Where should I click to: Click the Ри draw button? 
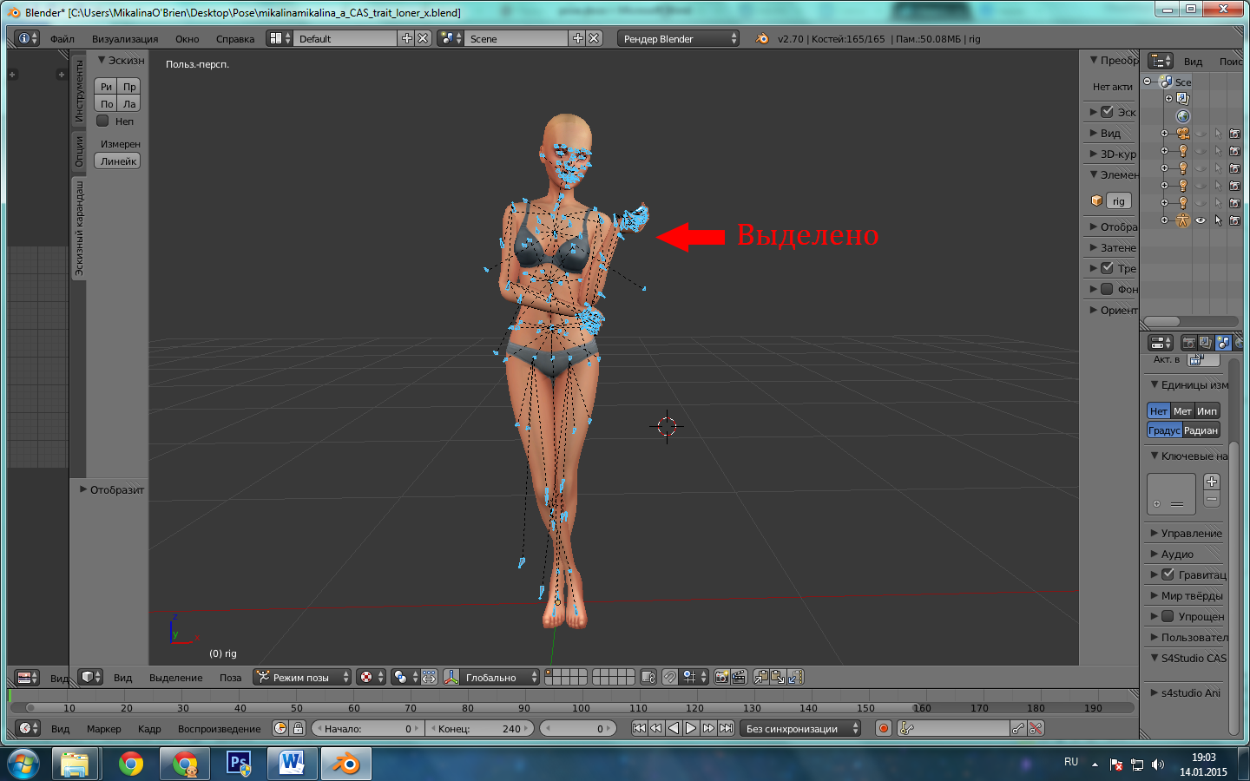pos(107,87)
